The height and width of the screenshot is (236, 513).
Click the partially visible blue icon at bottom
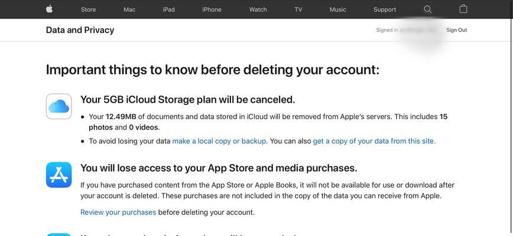click(x=59, y=234)
